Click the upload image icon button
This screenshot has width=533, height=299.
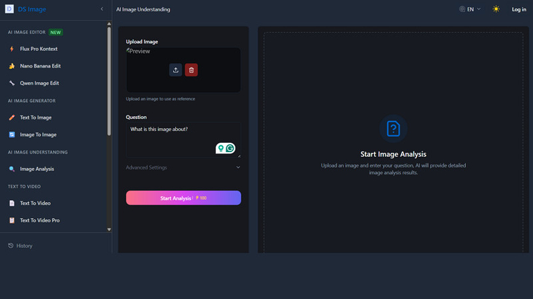(x=176, y=70)
